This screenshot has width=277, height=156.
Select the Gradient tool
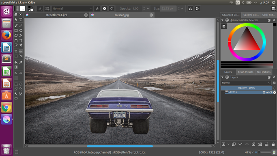pos(16,67)
